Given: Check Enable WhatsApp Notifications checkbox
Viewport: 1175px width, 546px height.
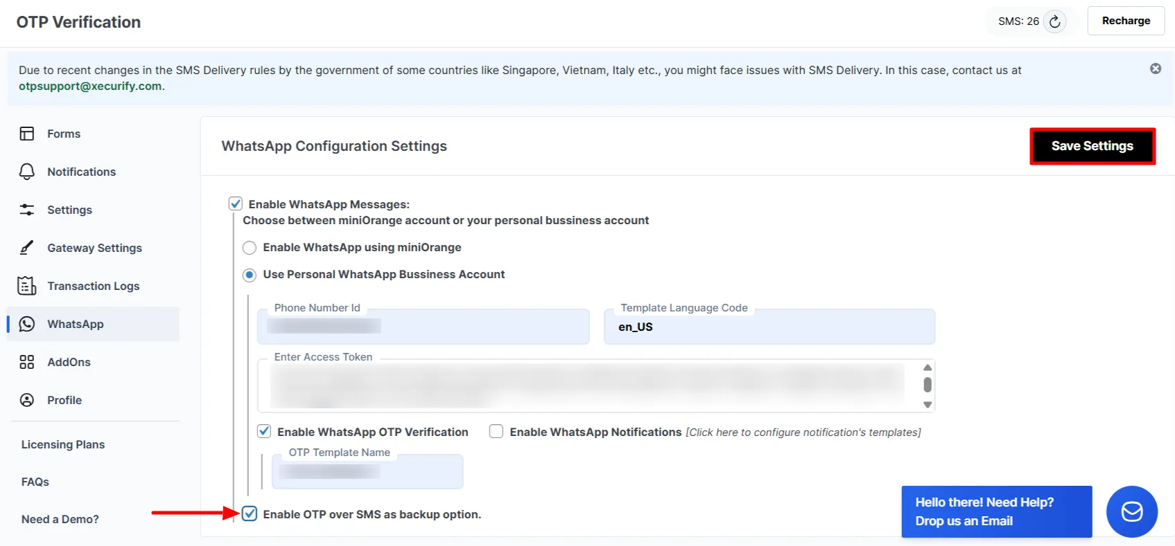Looking at the screenshot, I should (x=496, y=431).
